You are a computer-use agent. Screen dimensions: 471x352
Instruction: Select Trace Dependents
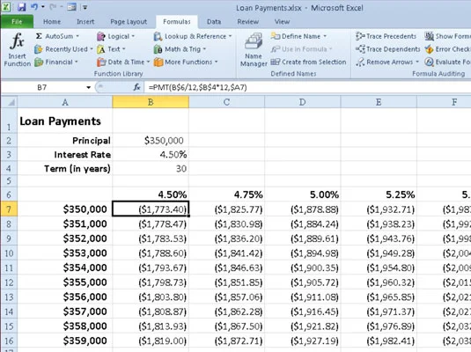387,49
